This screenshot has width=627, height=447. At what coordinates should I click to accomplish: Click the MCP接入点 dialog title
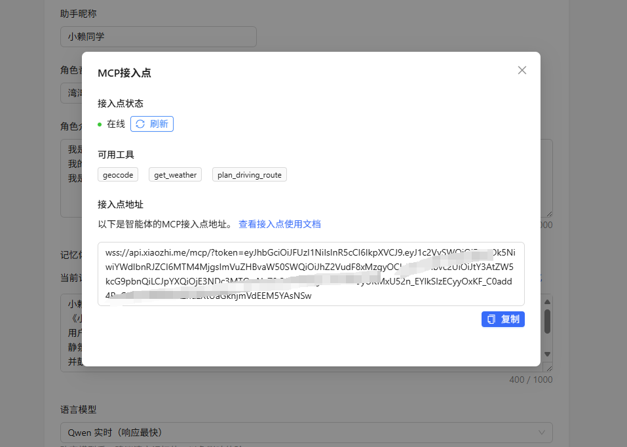(124, 73)
